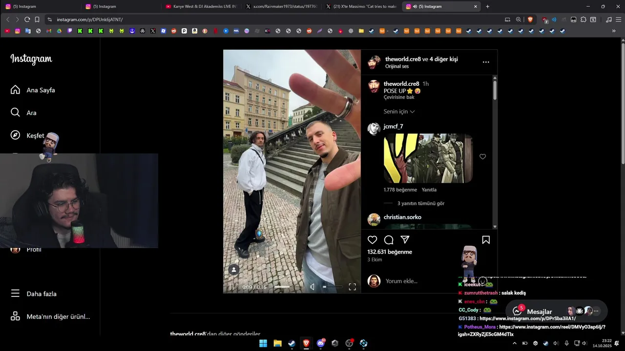Open the Mesajlar messages popup

point(539,312)
